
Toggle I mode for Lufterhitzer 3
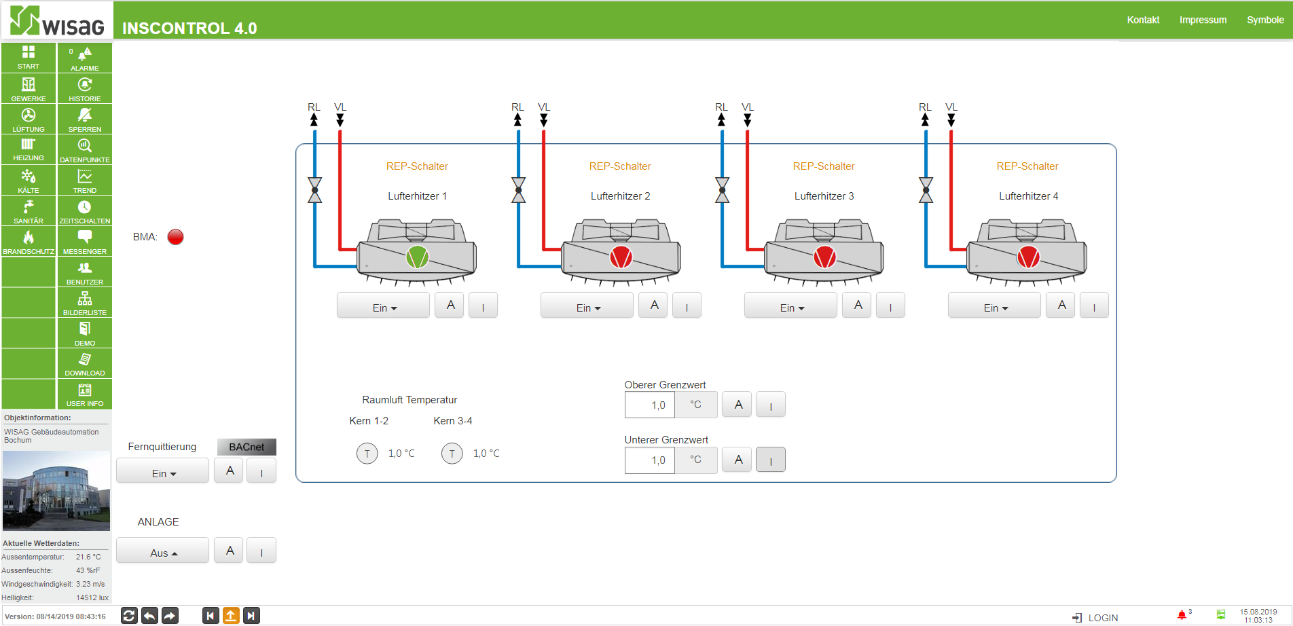pyautogui.click(x=890, y=305)
